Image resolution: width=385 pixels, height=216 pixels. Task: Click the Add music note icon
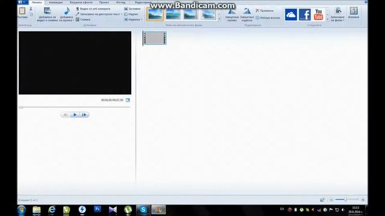(x=67, y=11)
